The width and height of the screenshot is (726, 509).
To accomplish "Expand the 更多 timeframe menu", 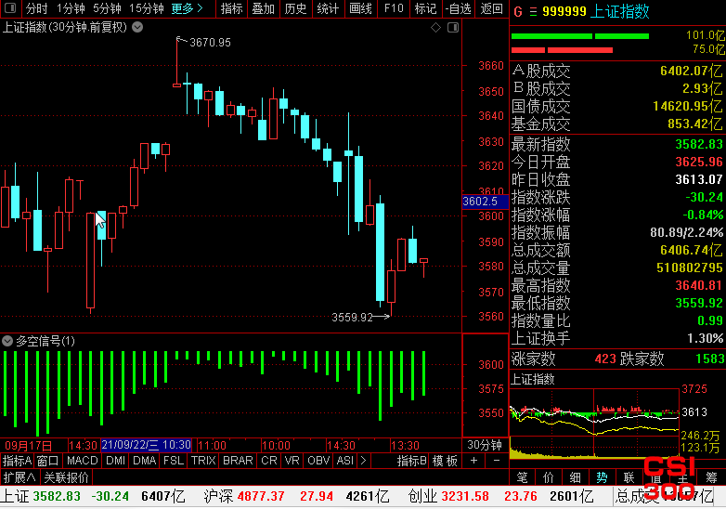I will (187, 8).
